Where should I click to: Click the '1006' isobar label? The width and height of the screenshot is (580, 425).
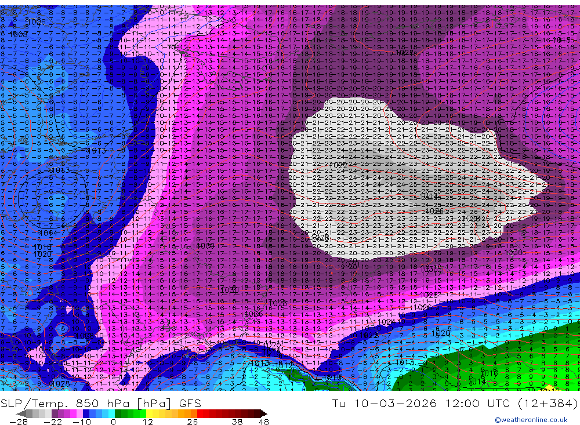[x=37, y=22]
